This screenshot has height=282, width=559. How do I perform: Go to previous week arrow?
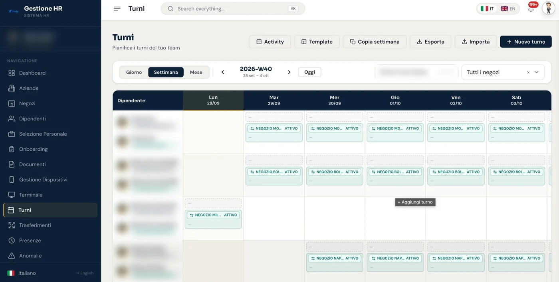pos(223,72)
